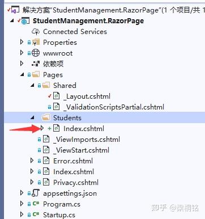The image size is (205, 219).
Task: Click the _ViewStart.cshtml file icon
Action: (x=46, y=150)
